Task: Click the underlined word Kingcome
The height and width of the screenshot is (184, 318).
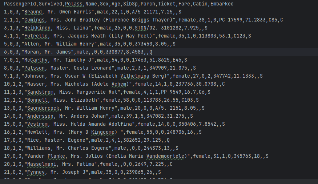Action: [x=102, y=132]
